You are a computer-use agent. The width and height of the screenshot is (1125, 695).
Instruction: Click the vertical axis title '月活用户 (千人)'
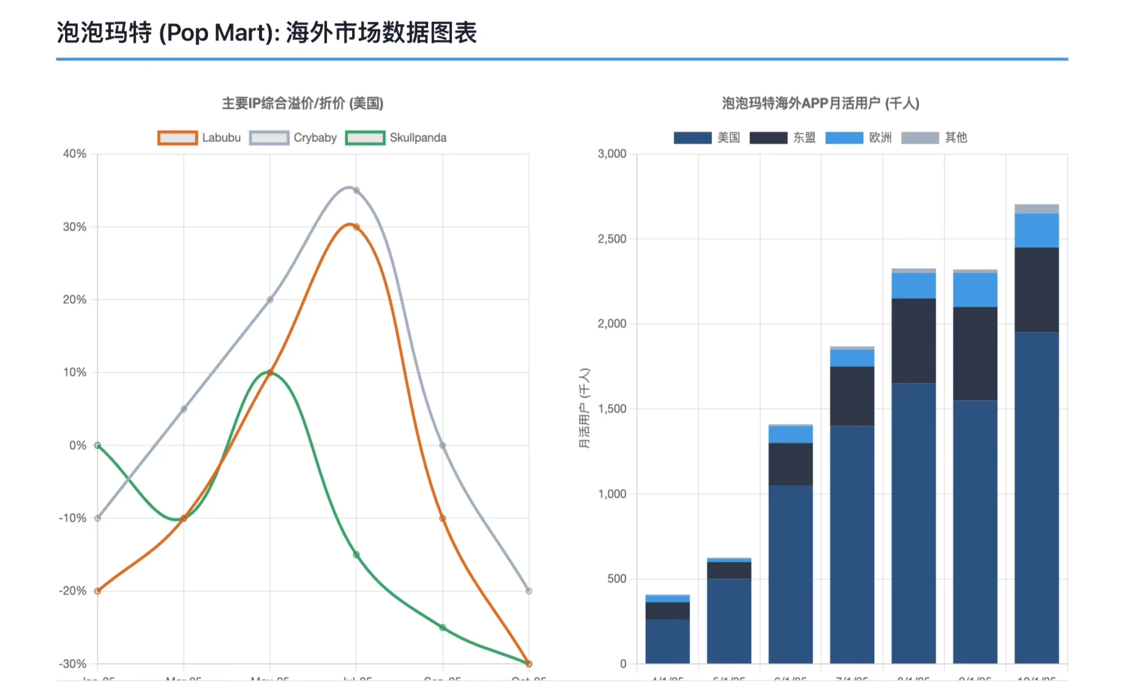[x=584, y=409]
